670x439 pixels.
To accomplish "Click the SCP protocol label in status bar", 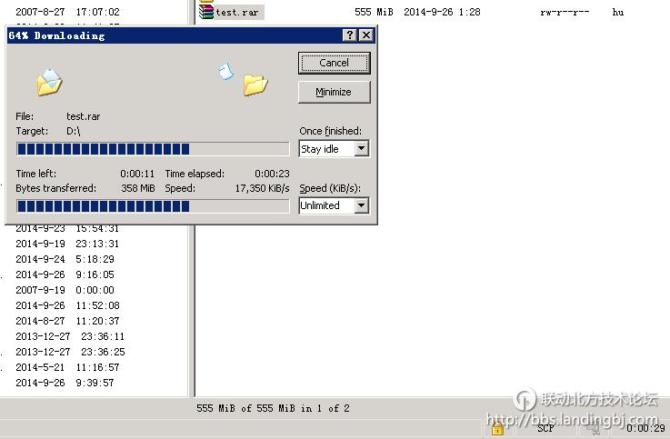I will pyautogui.click(x=545, y=427).
